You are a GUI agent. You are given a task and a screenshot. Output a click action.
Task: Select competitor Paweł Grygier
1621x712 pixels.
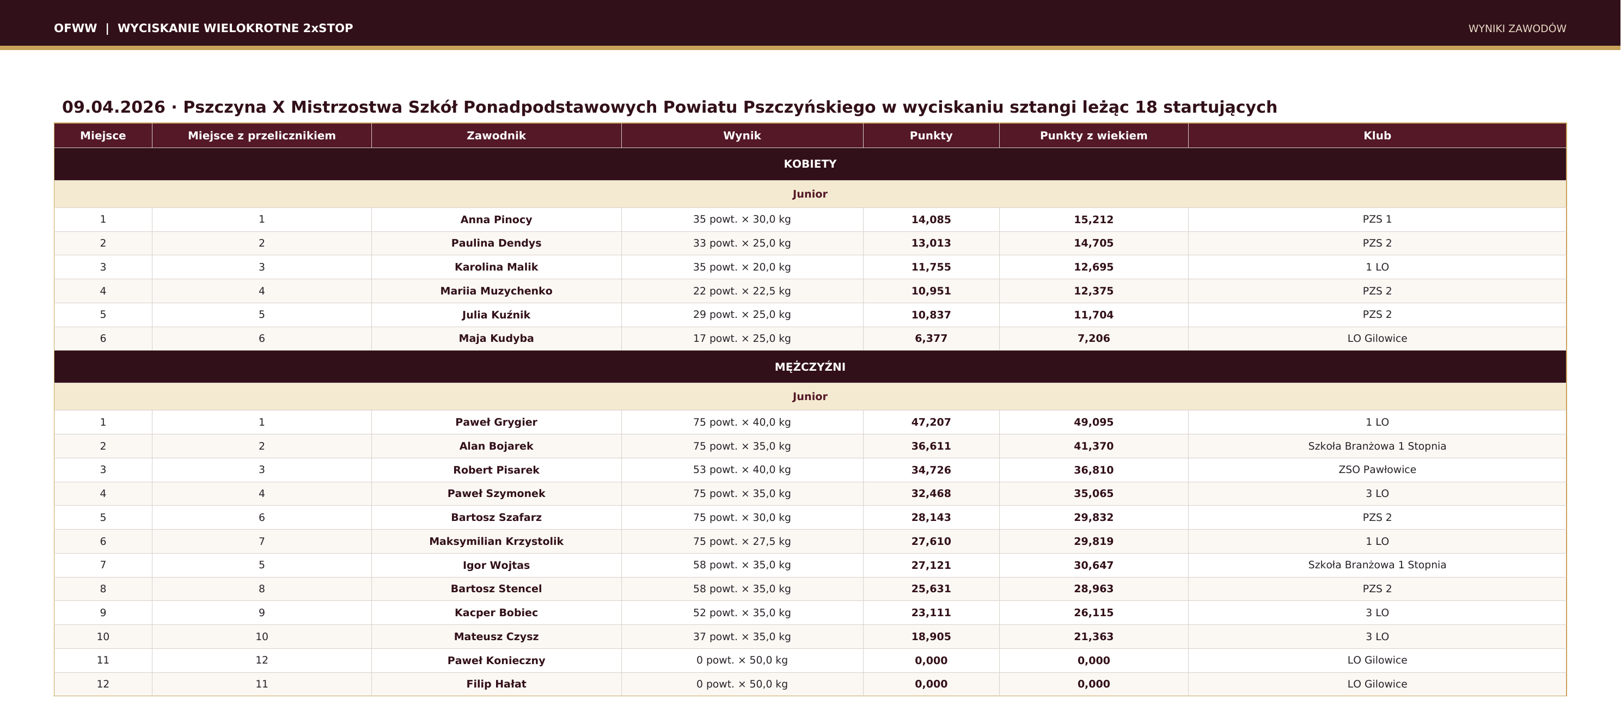(x=497, y=422)
